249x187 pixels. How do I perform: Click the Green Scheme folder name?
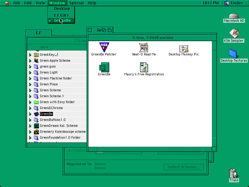coord(50,90)
